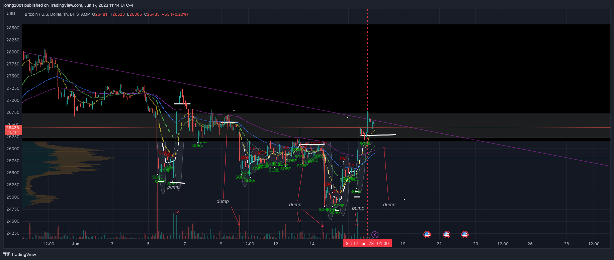Click the TradingView logo at bottom left
Viewport: 614px width, 260px height.
pos(20,254)
